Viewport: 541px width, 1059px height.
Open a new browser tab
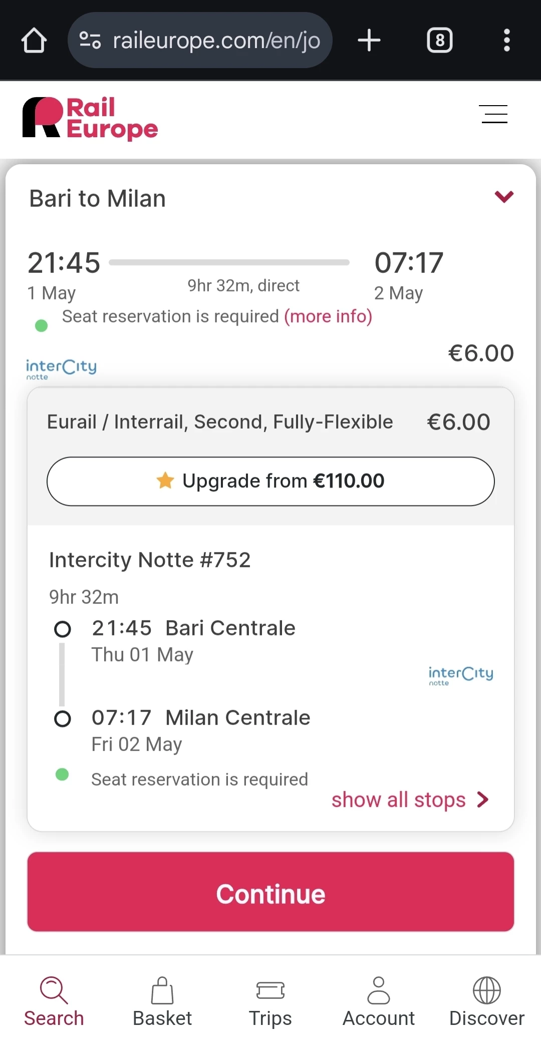(x=369, y=41)
